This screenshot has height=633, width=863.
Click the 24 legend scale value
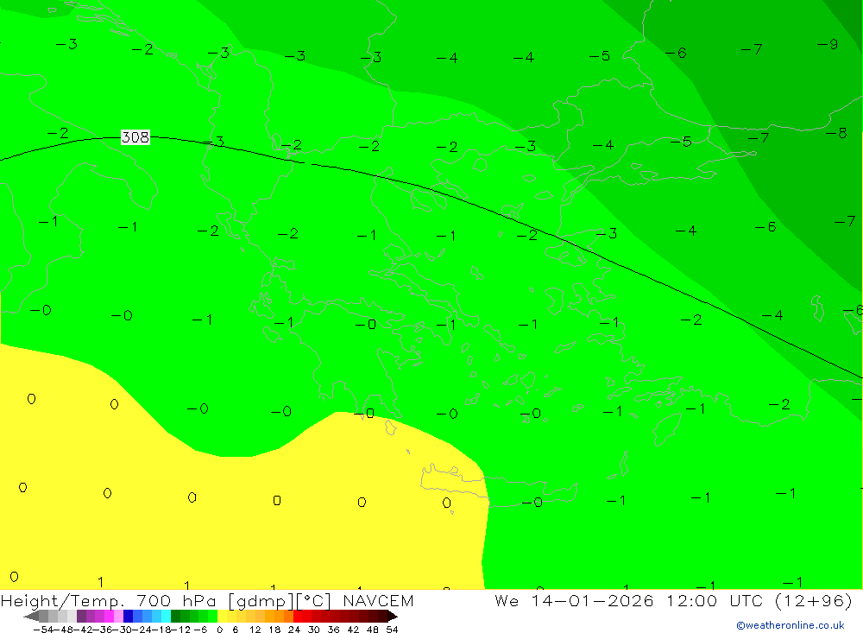coord(294,630)
